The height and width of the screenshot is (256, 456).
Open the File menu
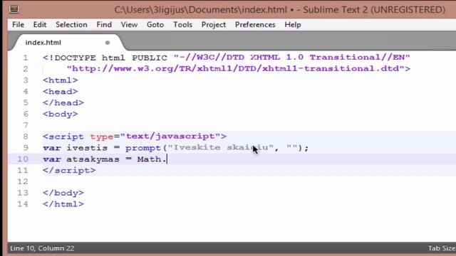click(x=18, y=25)
